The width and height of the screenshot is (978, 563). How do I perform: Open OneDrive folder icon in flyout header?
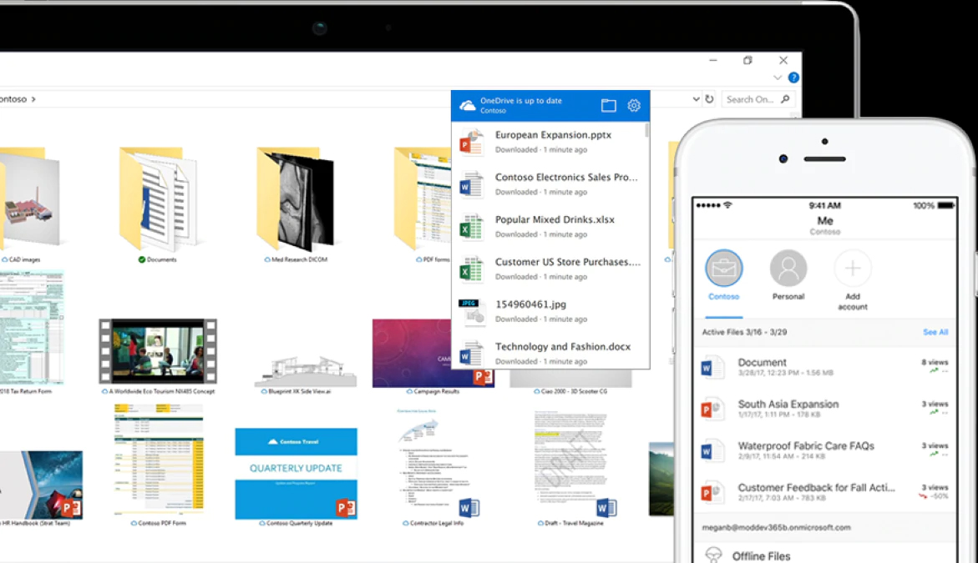click(608, 105)
